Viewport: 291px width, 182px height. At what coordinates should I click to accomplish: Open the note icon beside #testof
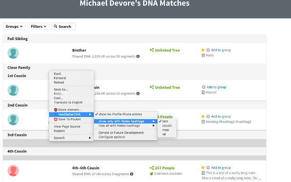(x=203, y=92)
